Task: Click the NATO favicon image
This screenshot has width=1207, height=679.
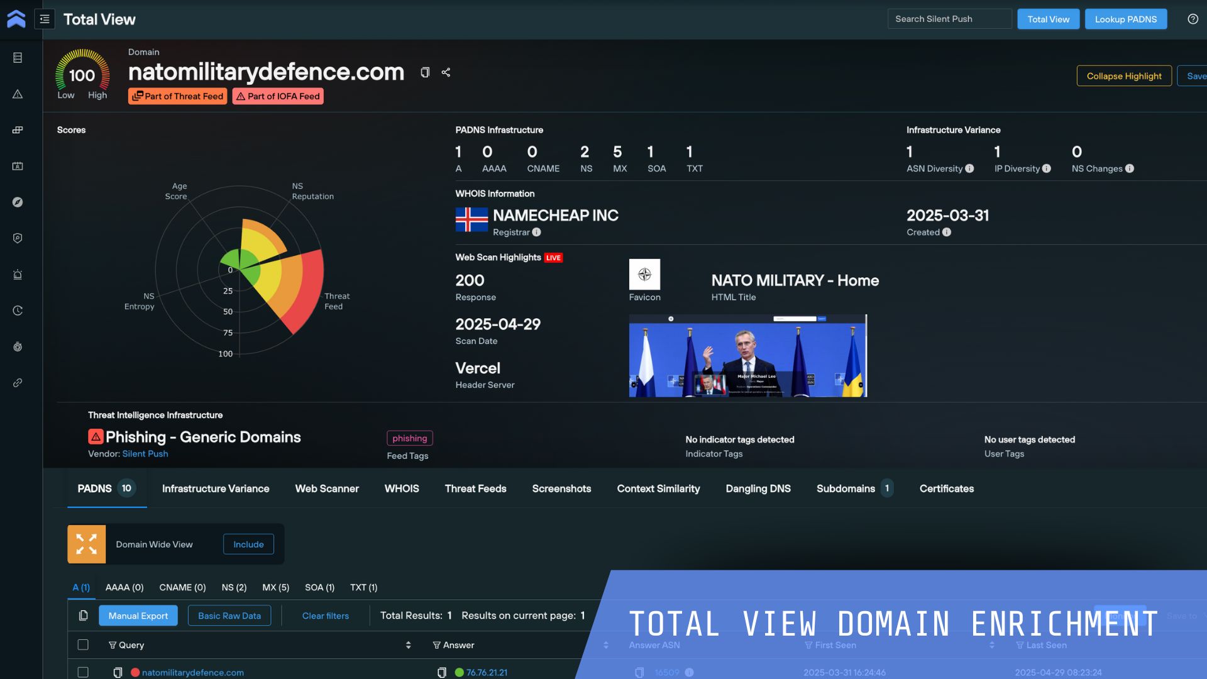Action: click(x=644, y=274)
